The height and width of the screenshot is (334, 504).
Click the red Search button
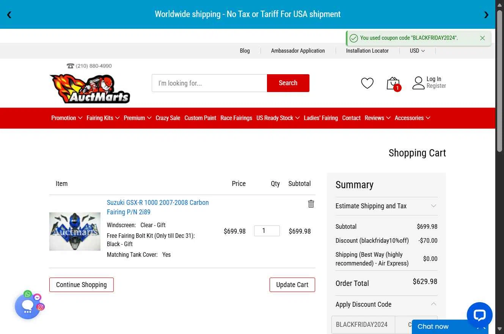[288, 83]
